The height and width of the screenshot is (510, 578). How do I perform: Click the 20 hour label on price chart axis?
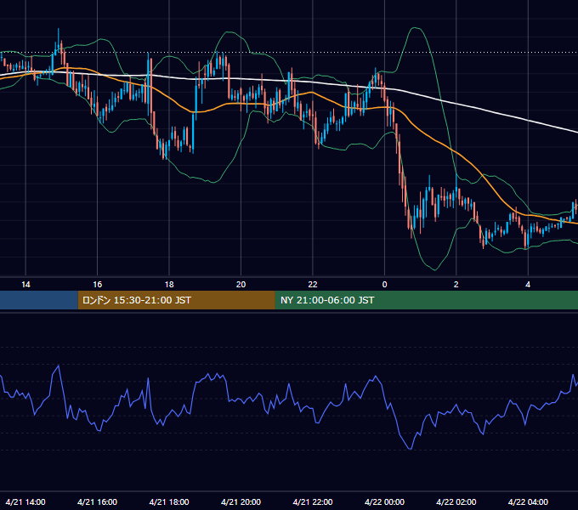click(x=241, y=285)
